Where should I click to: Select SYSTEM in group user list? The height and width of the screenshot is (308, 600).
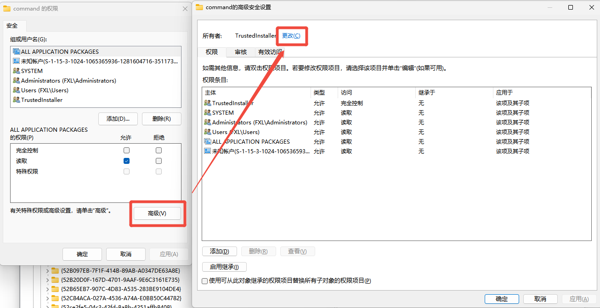point(96,71)
